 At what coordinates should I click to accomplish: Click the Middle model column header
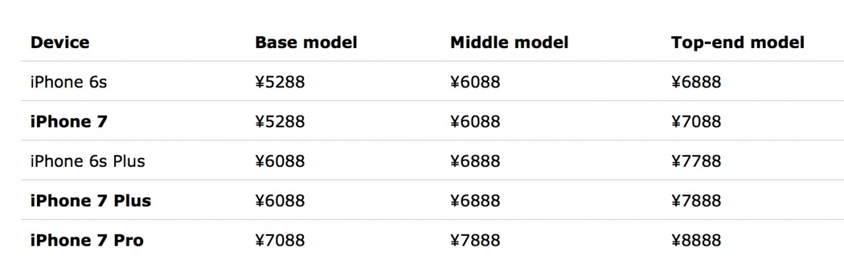[x=509, y=43]
